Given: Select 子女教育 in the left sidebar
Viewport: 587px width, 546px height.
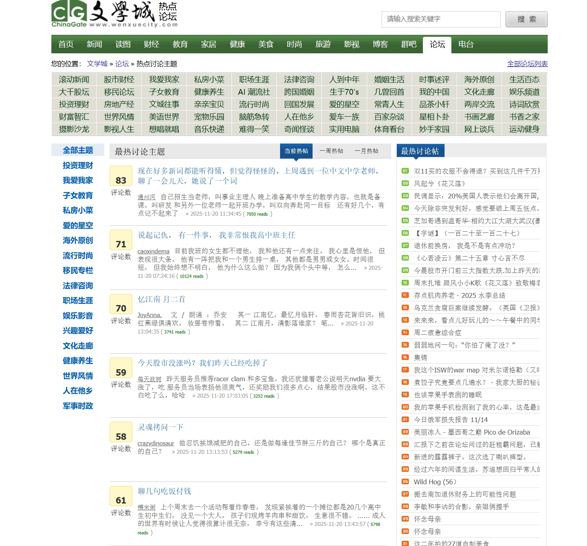Looking at the screenshot, I should click(x=77, y=196).
